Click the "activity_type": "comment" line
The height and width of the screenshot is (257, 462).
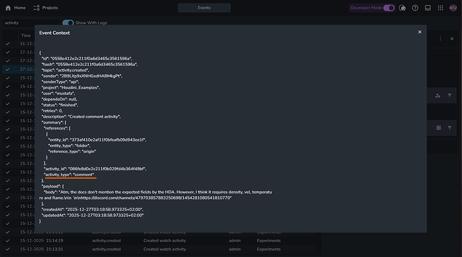point(69,175)
